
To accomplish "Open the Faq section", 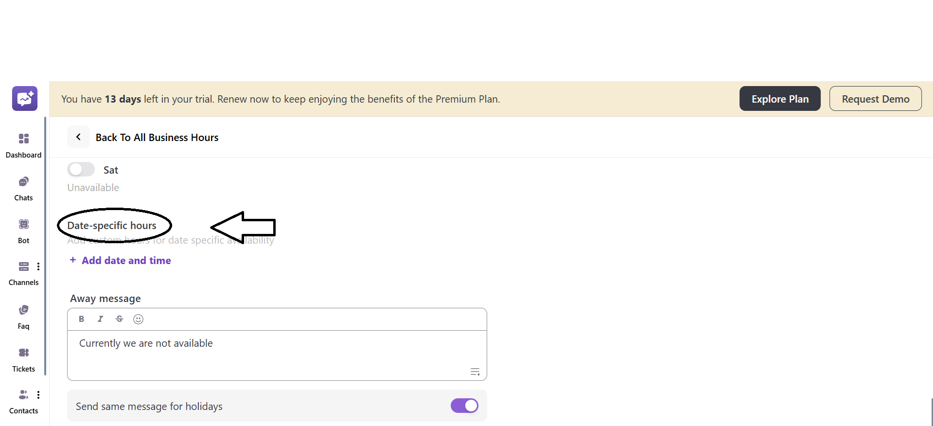I will click(x=23, y=317).
